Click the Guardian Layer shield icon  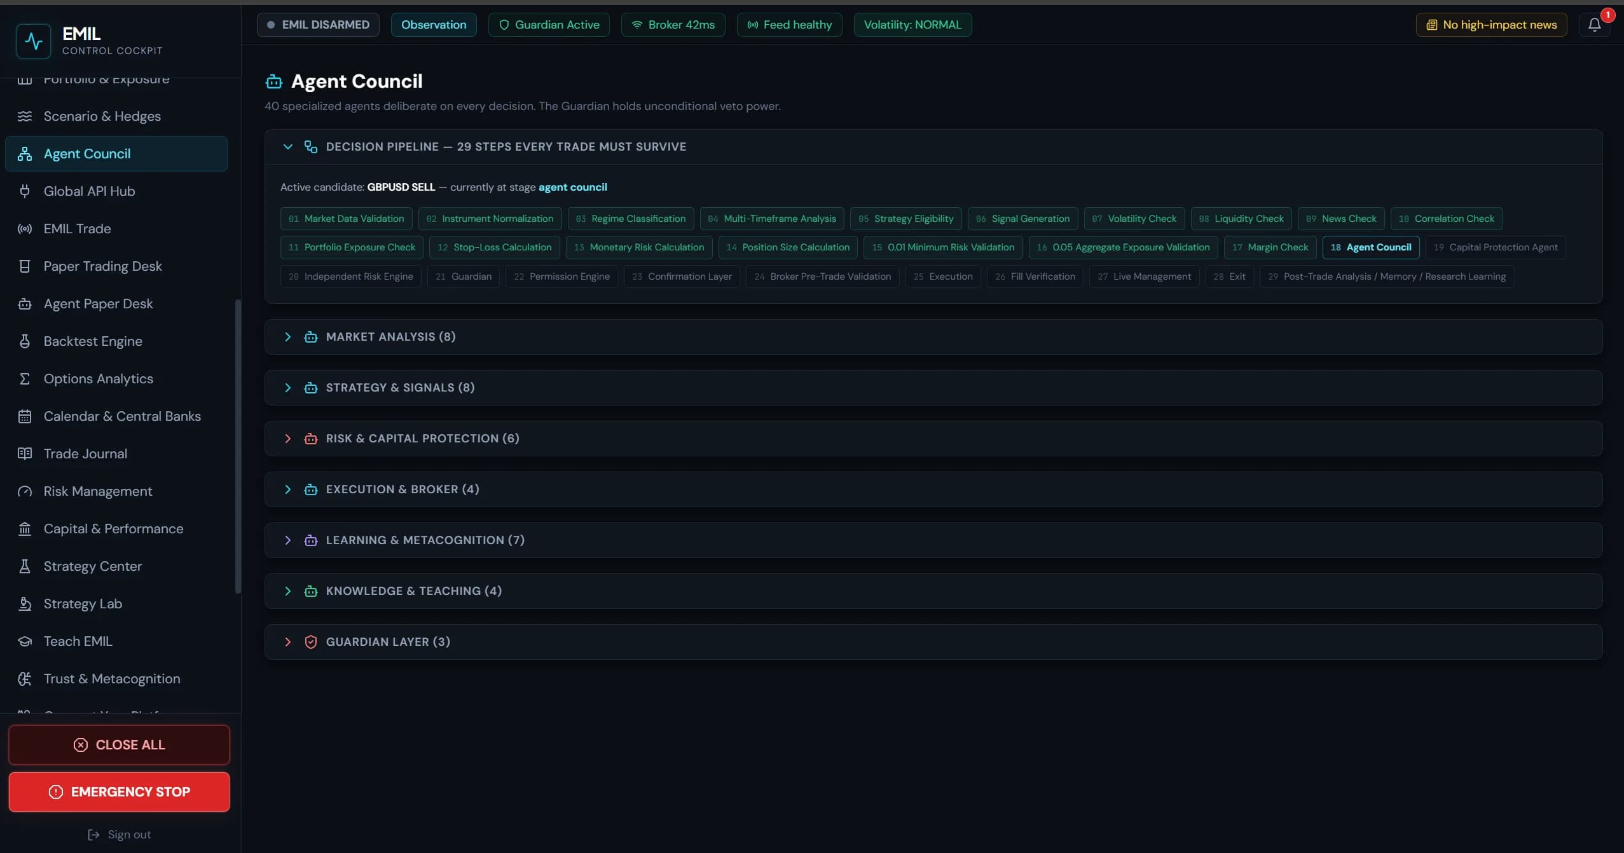pos(311,642)
